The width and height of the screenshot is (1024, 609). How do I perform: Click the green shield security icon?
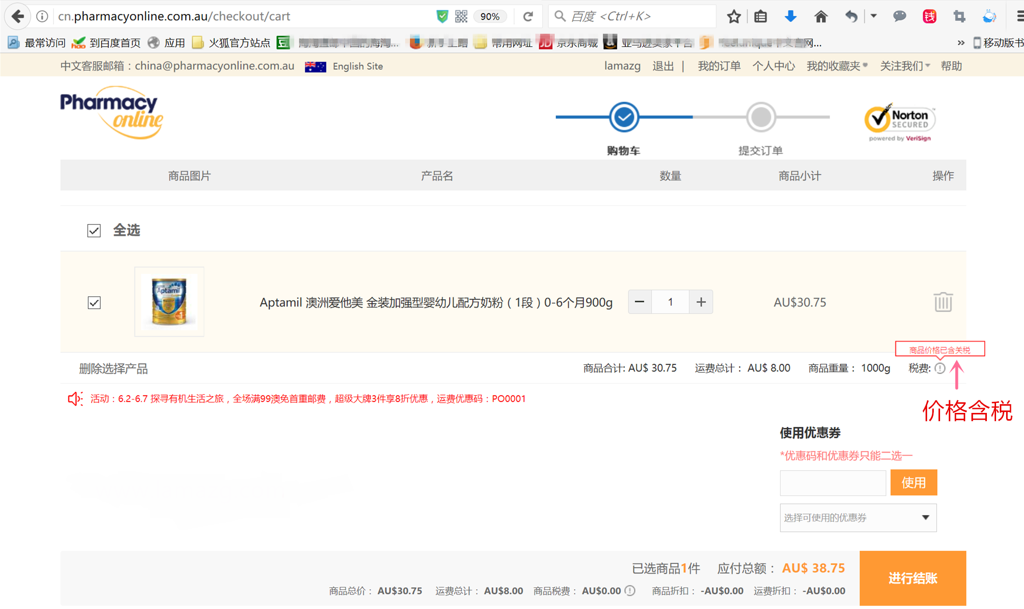click(x=442, y=16)
